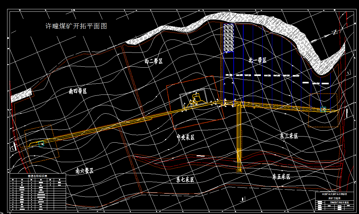Select the 南四带区 zone label
The height and width of the screenshot is (214, 359).
(78, 91)
